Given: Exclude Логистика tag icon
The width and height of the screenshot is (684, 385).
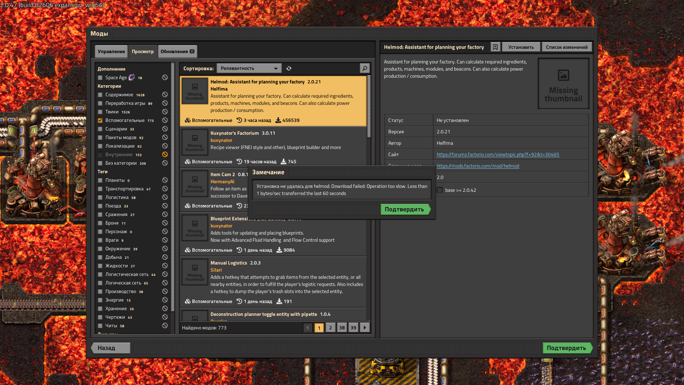Looking at the screenshot, I should [x=165, y=197].
